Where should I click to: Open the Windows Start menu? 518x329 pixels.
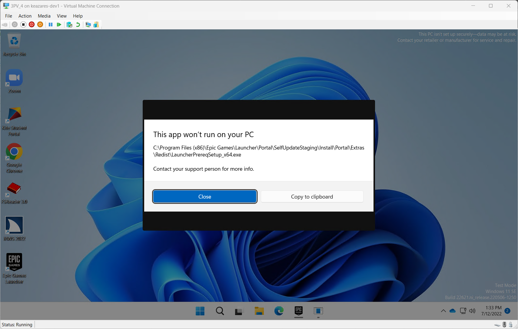coord(200,311)
